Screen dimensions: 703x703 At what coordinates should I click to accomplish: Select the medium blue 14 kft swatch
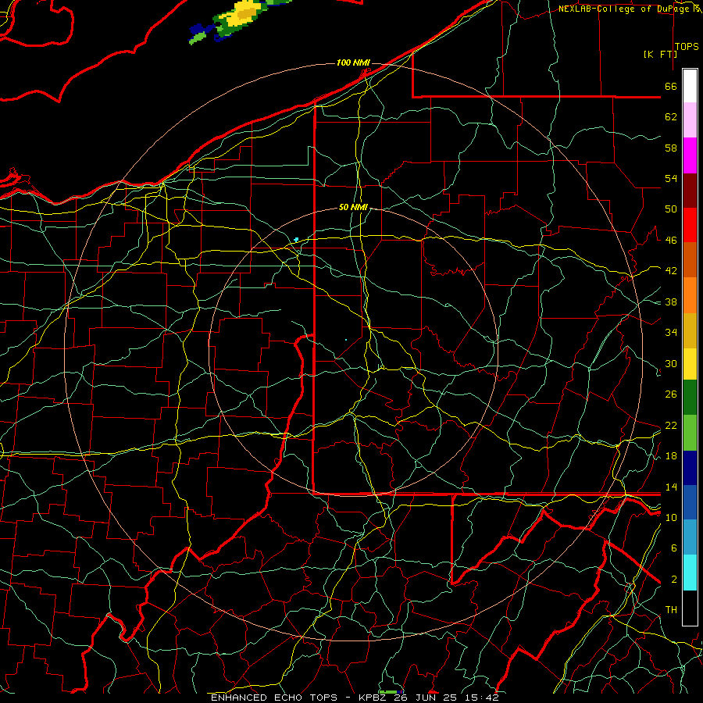click(x=690, y=503)
